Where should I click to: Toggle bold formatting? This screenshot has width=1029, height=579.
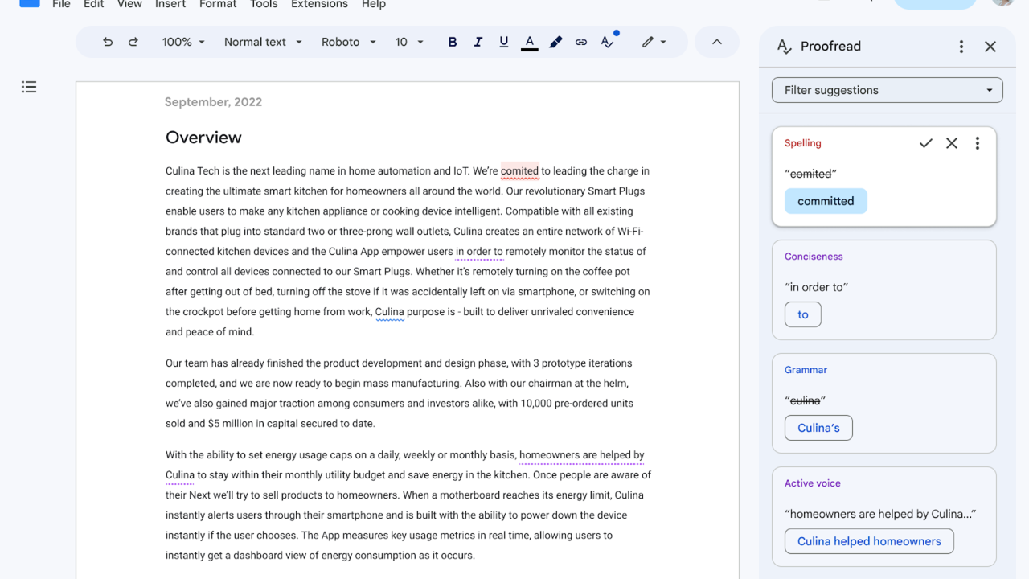[x=453, y=42]
